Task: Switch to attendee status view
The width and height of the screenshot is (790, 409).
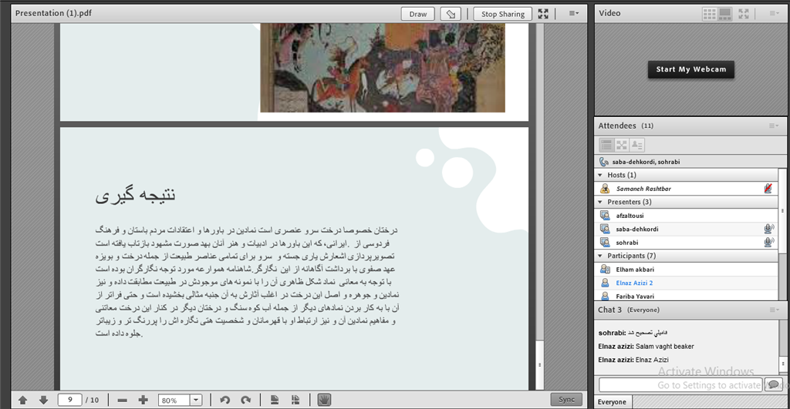Action: click(x=636, y=145)
